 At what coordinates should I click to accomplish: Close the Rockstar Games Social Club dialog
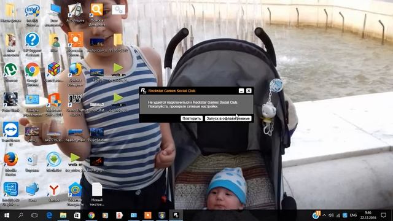tap(249, 91)
